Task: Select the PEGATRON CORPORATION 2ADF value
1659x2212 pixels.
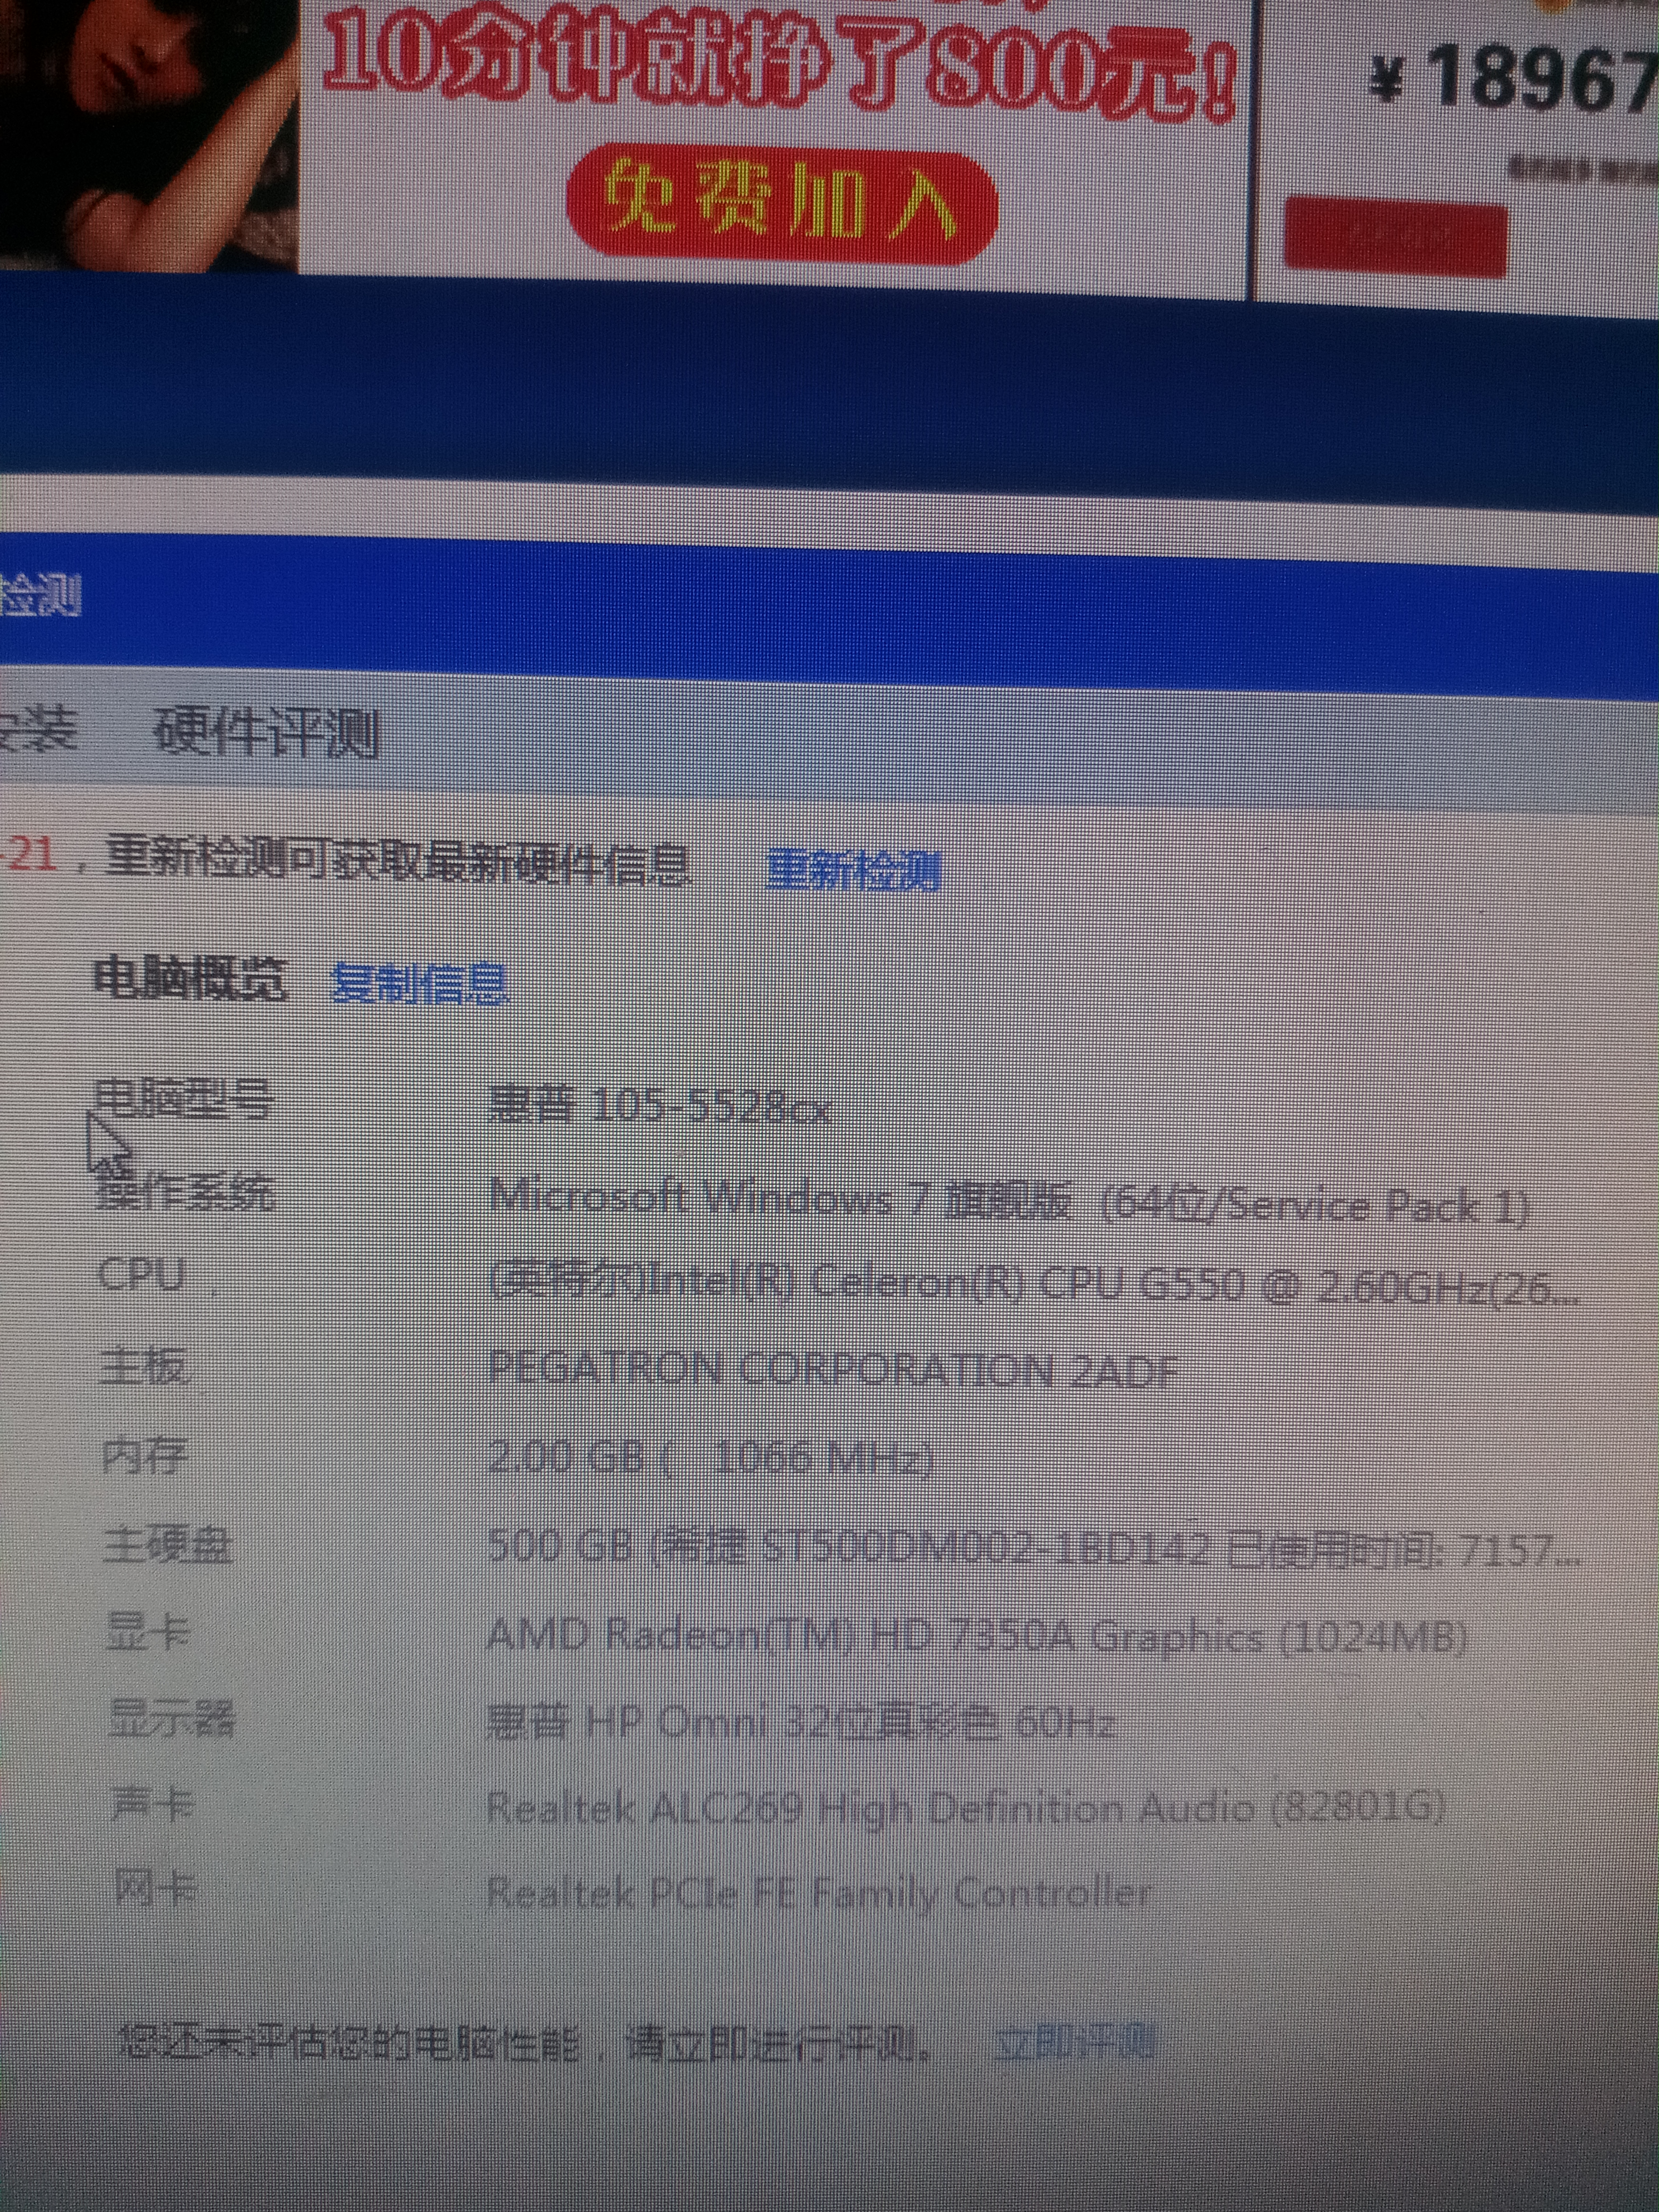Action: (832, 1370)
